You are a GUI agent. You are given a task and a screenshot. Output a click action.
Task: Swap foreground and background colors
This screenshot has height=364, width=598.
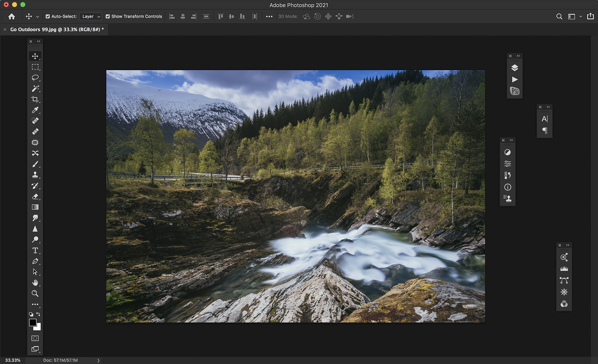pos(38,314)
